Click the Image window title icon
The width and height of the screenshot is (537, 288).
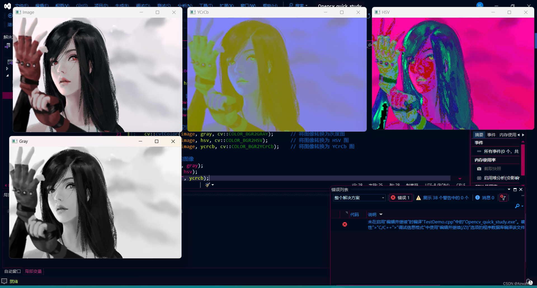18,12
